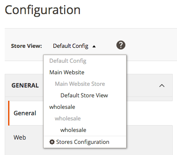Click the gear icon beside Stores Configuration
Screen dimensions: 177x155
click(x=52, y=142)
